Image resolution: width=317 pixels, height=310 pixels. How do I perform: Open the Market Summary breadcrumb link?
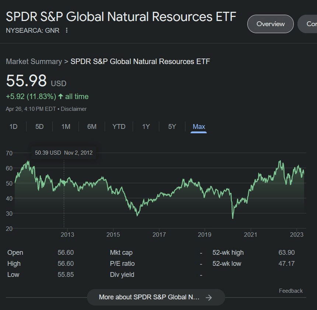tap(34, 61)
